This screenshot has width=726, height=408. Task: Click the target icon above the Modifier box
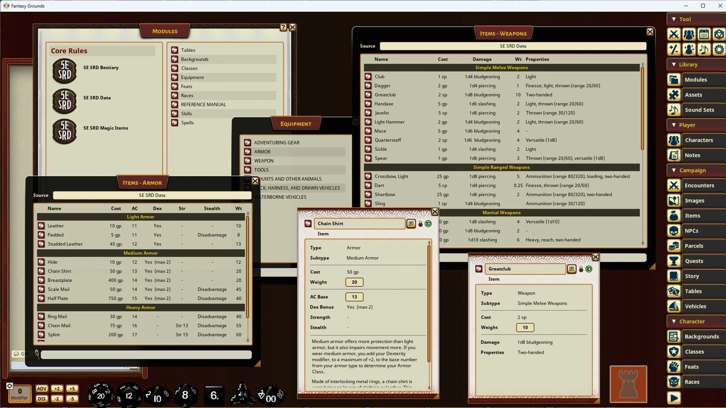10,386
